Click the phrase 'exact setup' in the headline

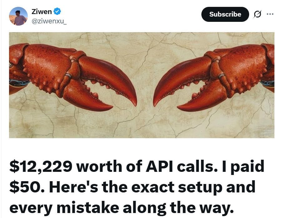(x=177, y=187)
